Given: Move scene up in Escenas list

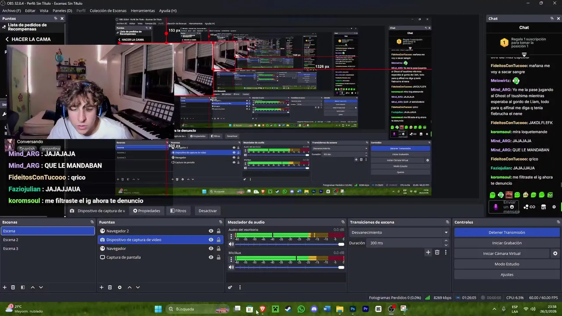Looking at the screenshot, I should 32,287.
